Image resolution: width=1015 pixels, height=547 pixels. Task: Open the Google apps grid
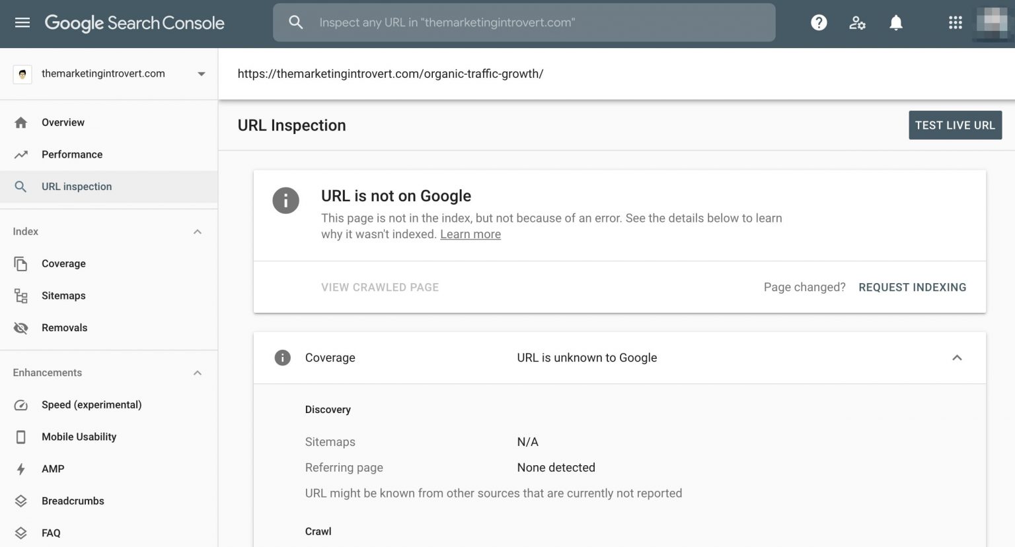955,22
